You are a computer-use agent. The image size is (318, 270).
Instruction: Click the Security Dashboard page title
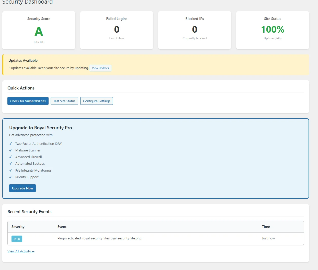tap(27, 2)
